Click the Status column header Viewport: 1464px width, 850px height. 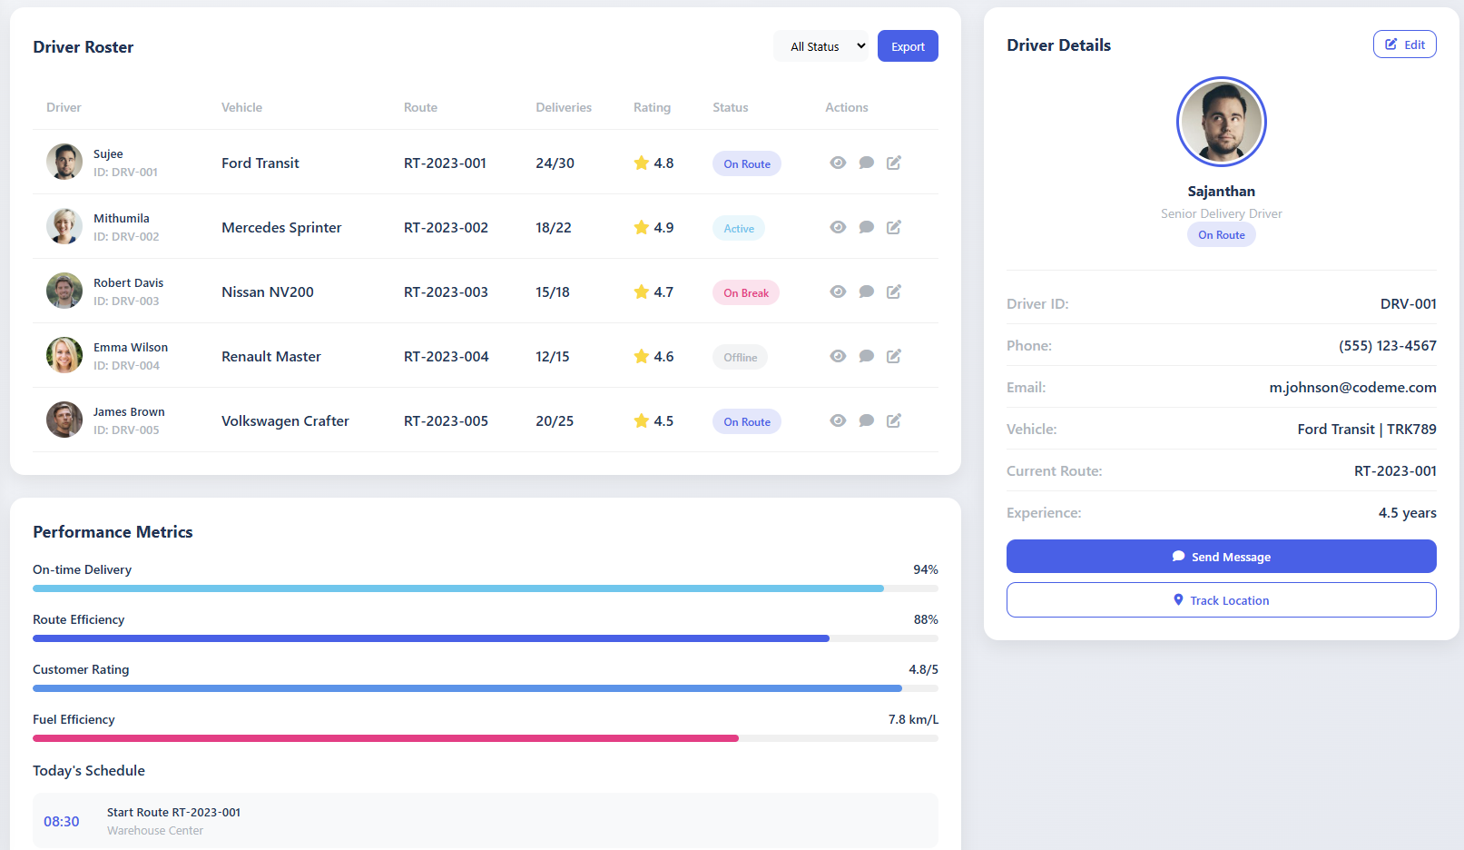(731, 107)
